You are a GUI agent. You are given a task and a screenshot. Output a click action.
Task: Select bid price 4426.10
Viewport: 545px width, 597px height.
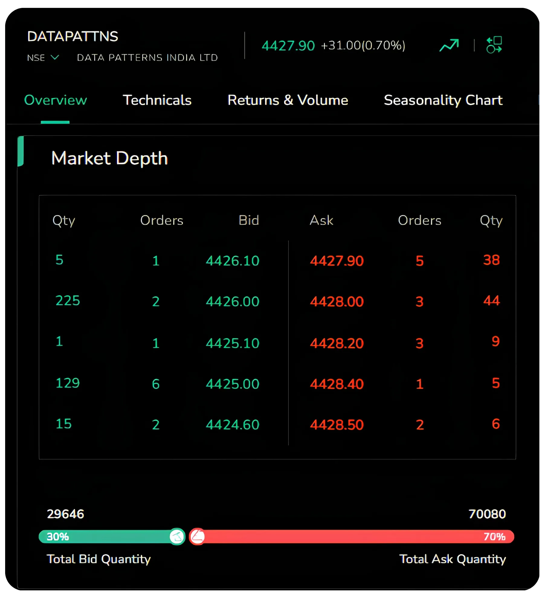[233, 260]
